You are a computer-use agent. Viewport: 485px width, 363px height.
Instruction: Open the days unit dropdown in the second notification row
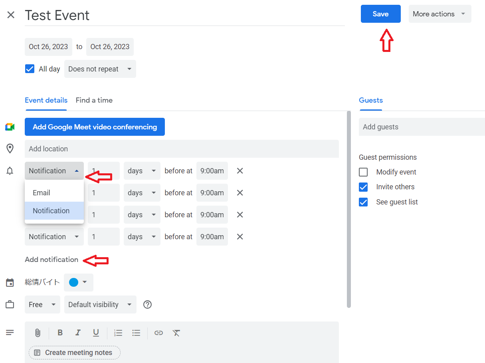[x=142, y=193]
